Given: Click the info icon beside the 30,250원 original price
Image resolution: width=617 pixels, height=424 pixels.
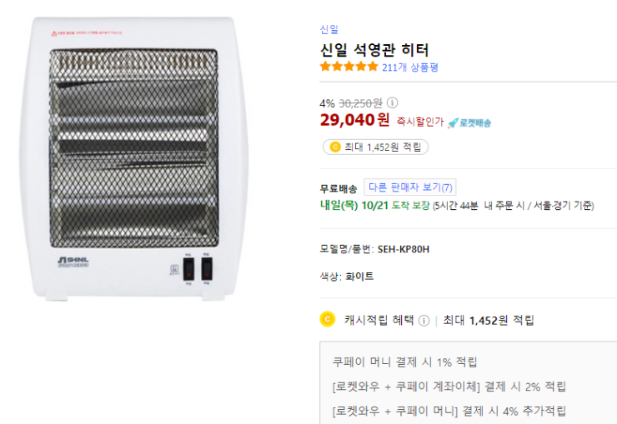Looking at the screenshot, I should (x=393, y=103).
